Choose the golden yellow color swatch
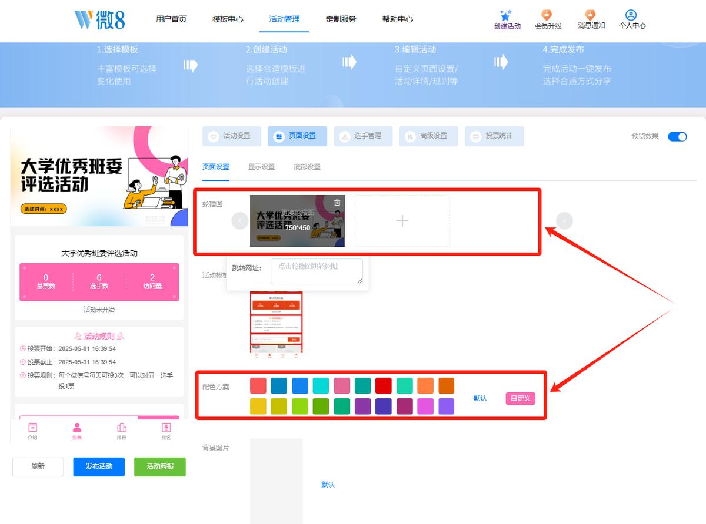706x524 pixels. pyautogui.click(x=258, y=407)
